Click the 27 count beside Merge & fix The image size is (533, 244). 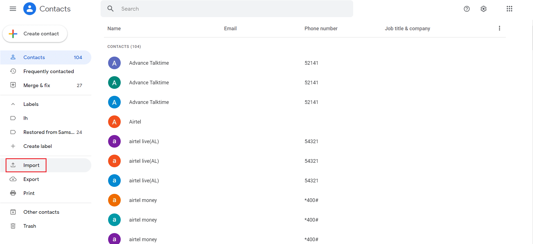coord(80,85)
